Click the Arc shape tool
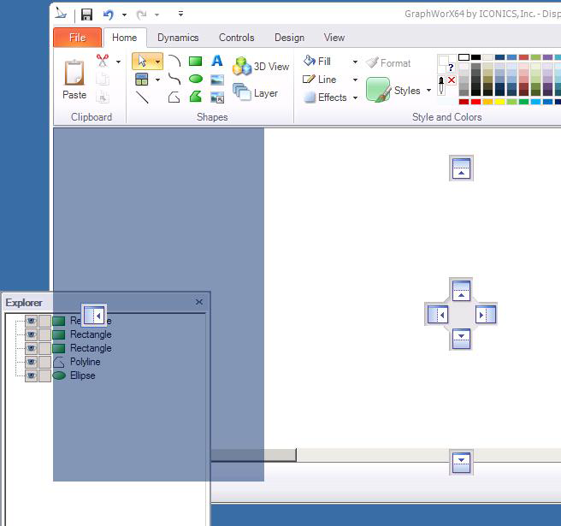 174,62
